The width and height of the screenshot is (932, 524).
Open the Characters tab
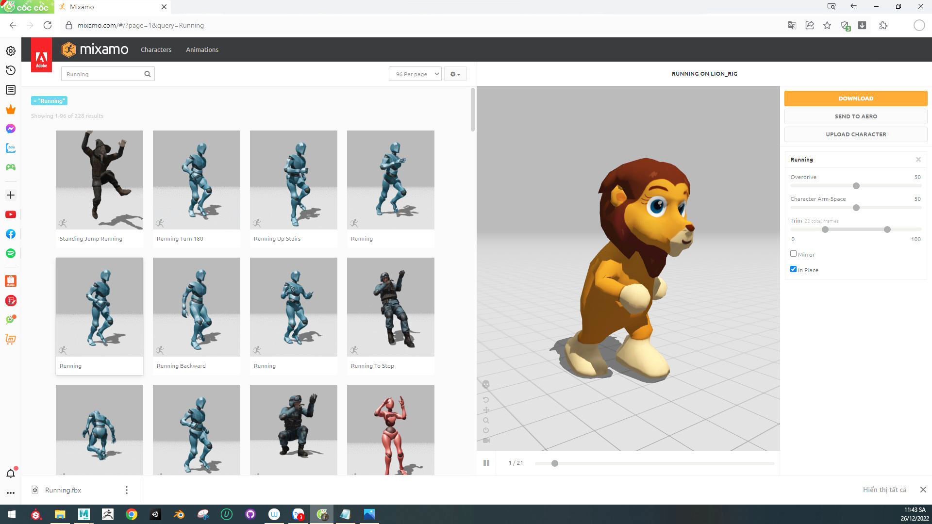pyautogui.click(x=156, y=49)
